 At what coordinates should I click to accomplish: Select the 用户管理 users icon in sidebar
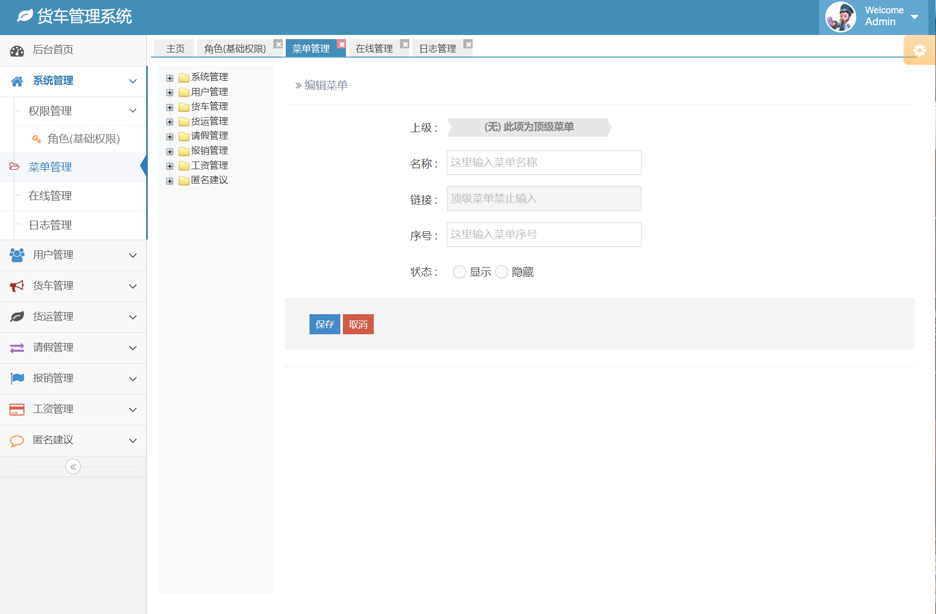(17, 255)
